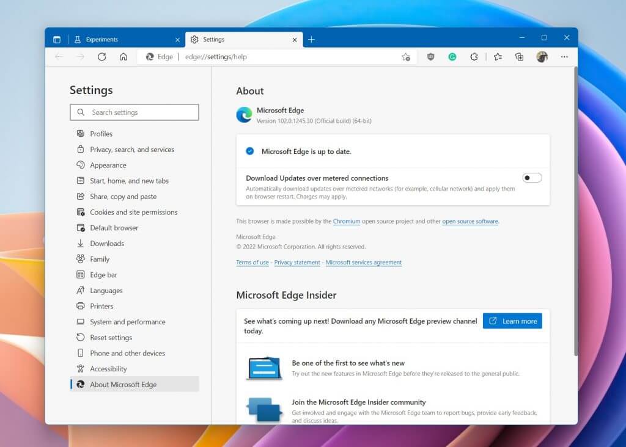Select About Microsoft Edge item
The width and height of the screenshot is (626, 447).
(x=134, y=384)
